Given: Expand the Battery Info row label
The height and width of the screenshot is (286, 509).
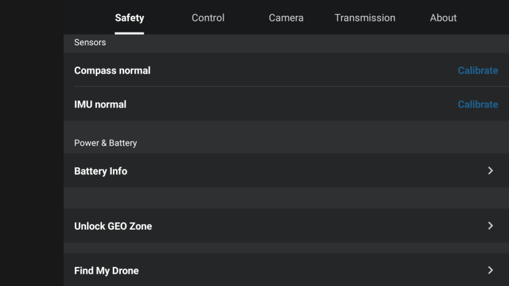Looking at the screenshot, I should pos(101,171).
